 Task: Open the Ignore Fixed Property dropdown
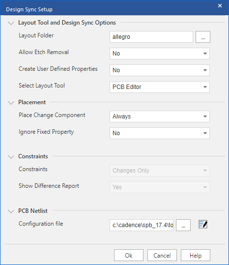tap(160, 133)
